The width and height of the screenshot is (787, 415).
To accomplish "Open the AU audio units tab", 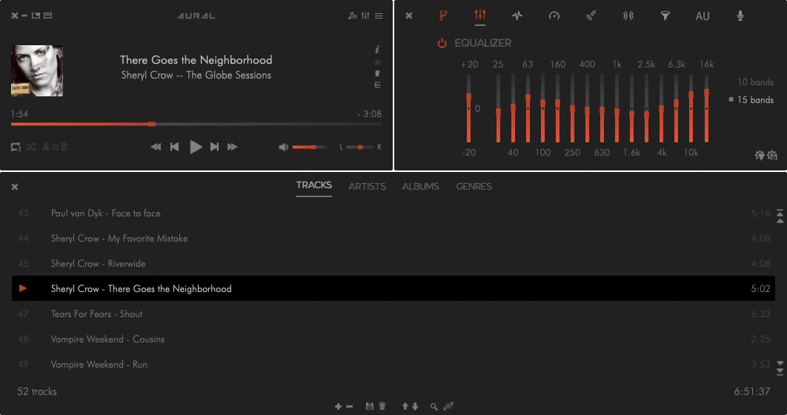I will tap(703, 16).
